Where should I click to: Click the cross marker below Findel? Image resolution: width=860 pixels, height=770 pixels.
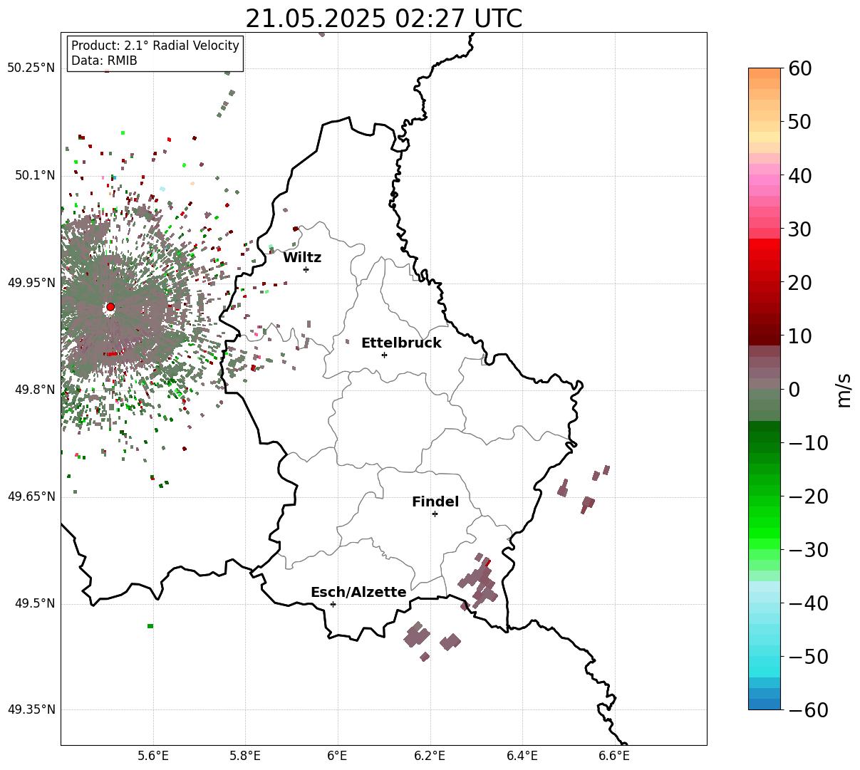click(435, 514)
